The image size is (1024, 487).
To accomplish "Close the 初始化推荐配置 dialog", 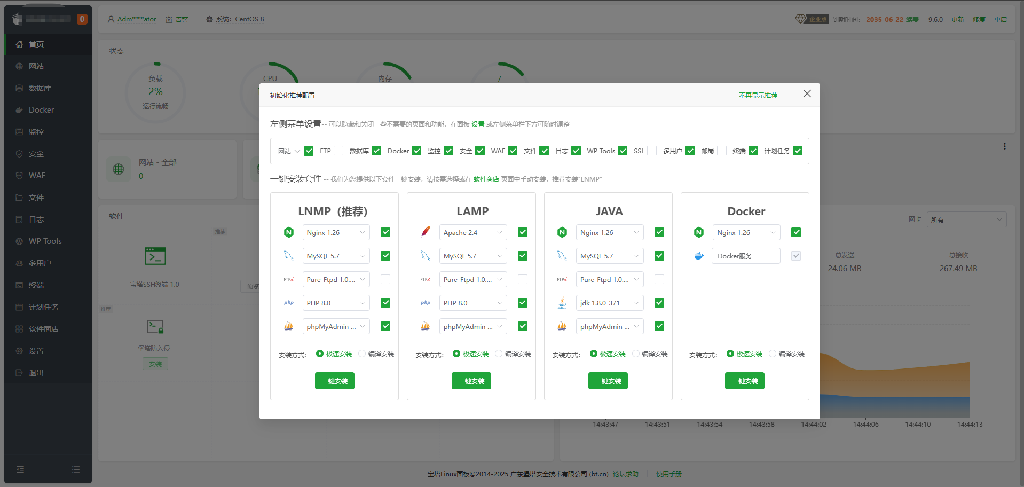I will coord(807,93).
